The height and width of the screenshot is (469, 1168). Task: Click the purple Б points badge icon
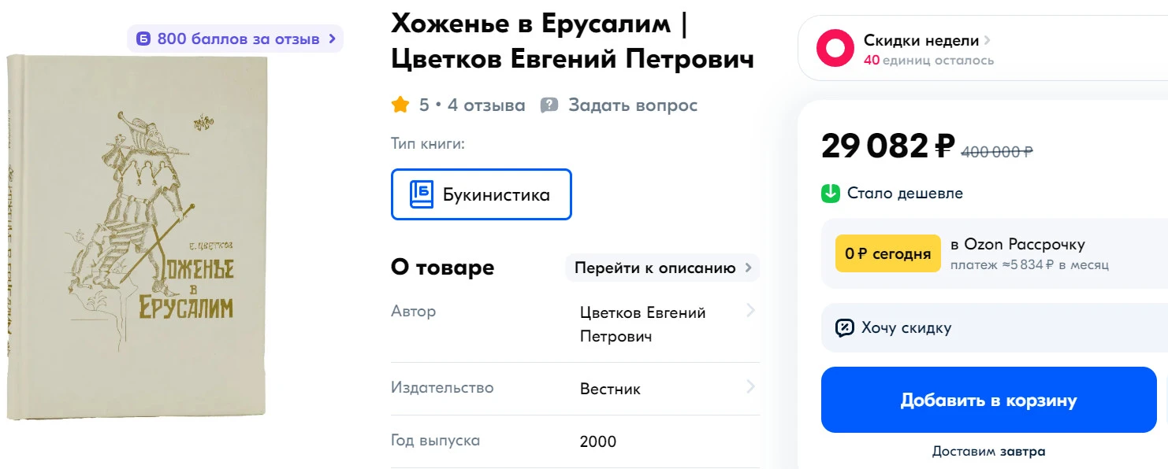tap(143, 39)
